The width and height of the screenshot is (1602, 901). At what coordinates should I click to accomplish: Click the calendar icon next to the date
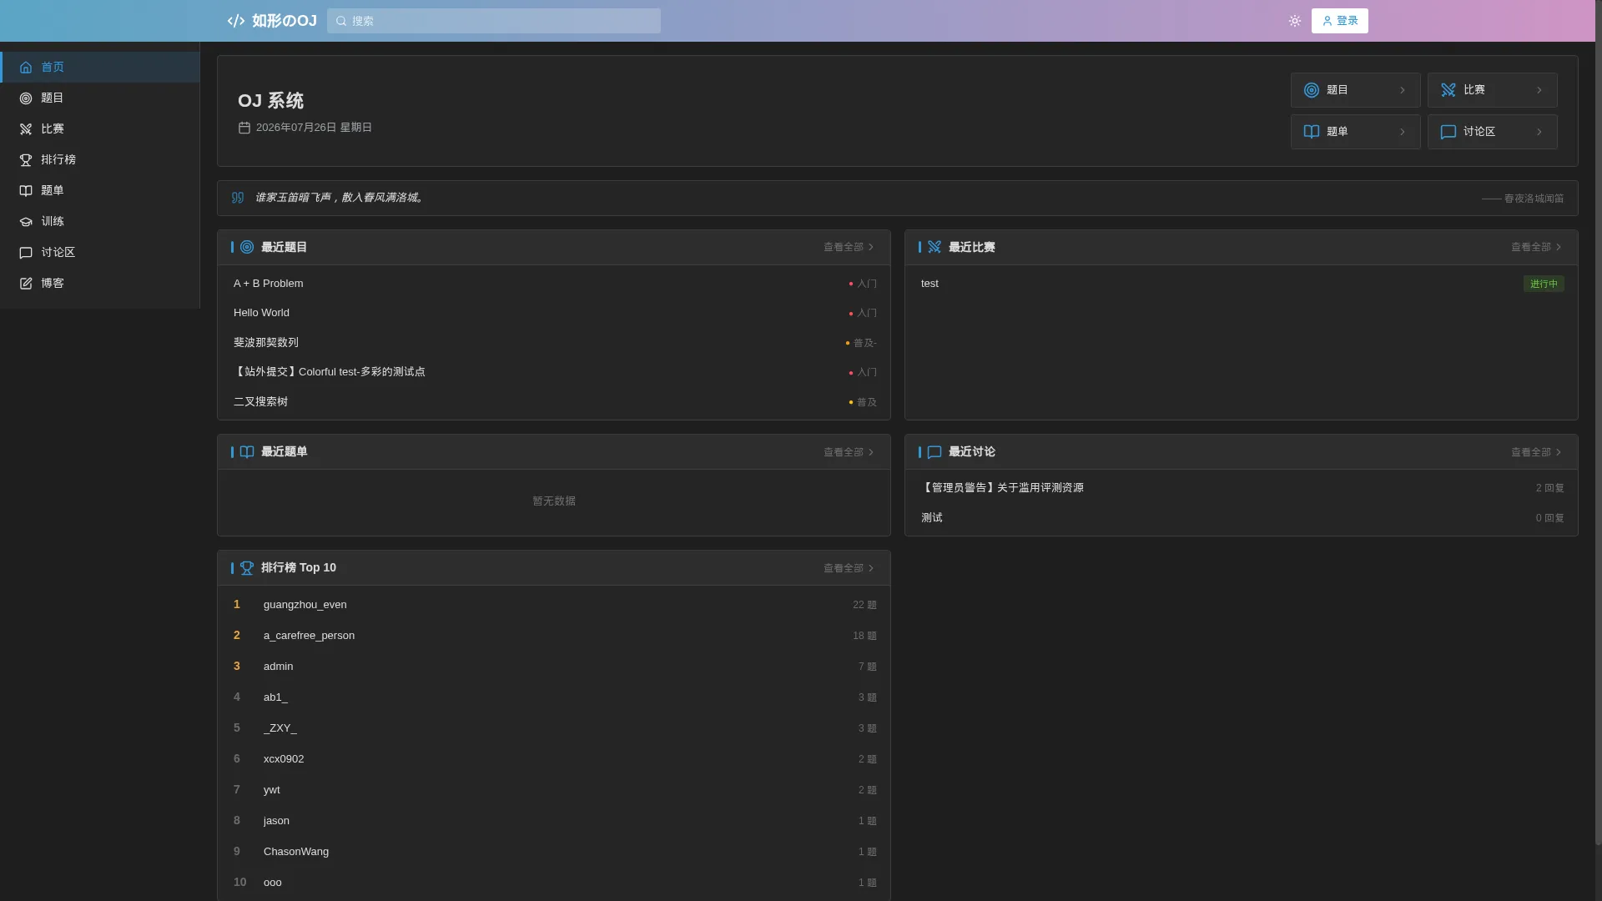tap(244, 128)
